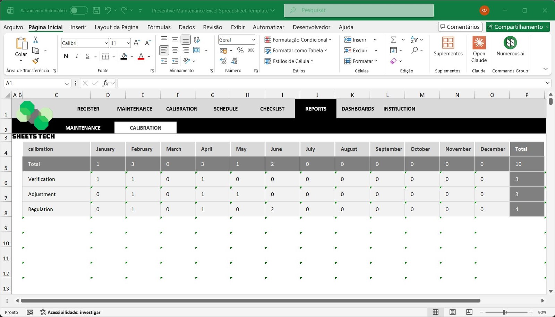Click the font color A icon
555x317 pixels.
click(x=140, y=56)
